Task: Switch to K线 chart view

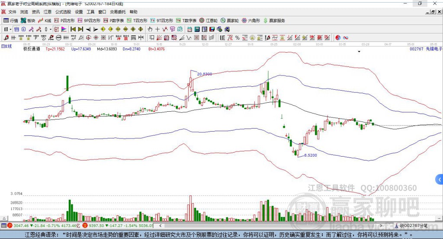Action: (45, 21)
